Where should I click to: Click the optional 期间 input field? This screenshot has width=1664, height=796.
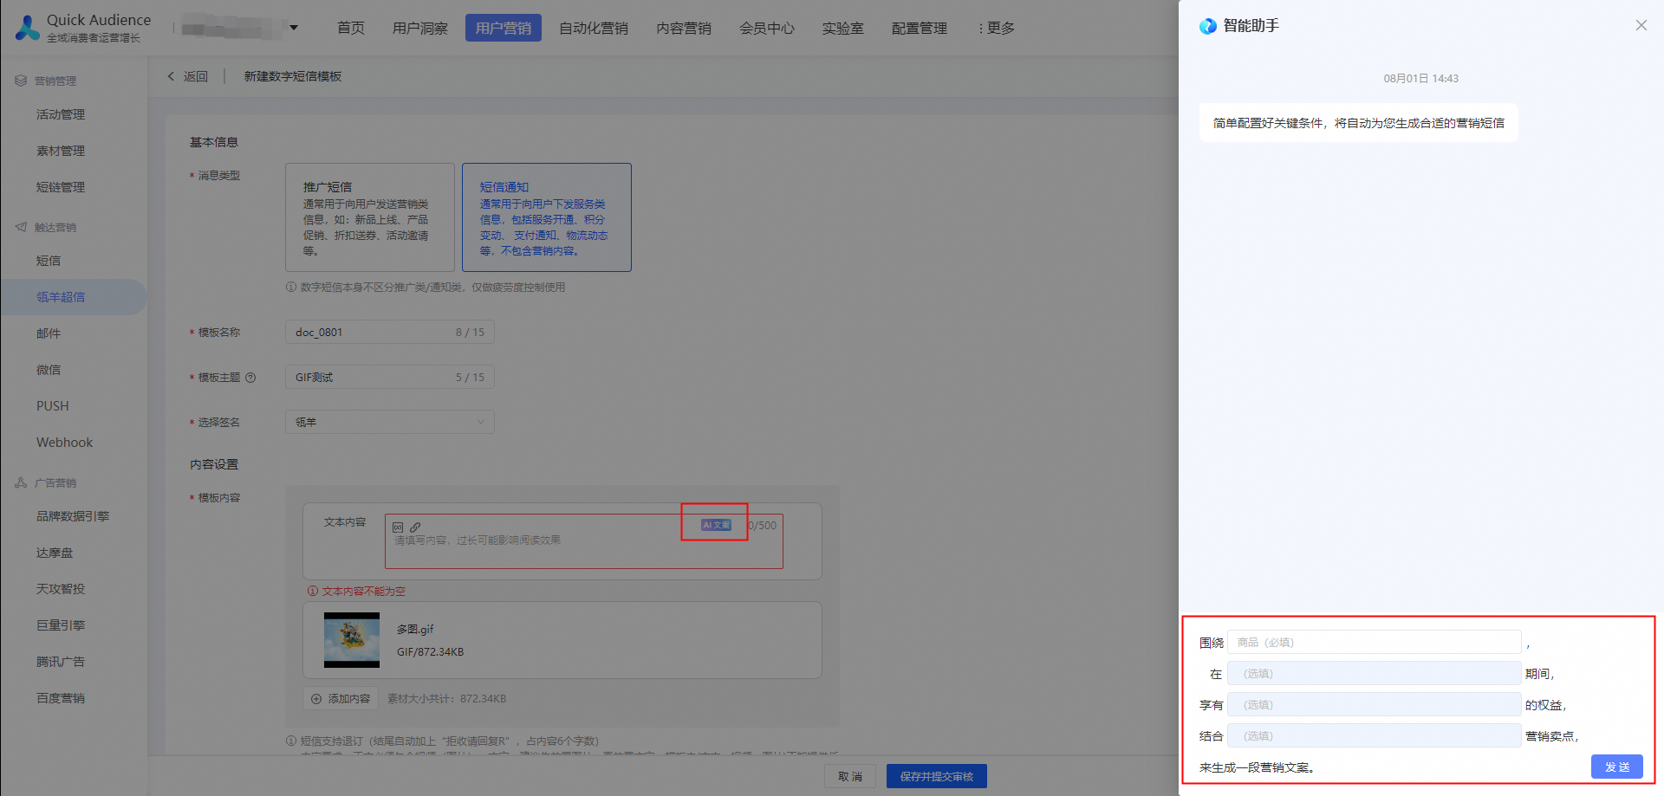(1375, 673)
